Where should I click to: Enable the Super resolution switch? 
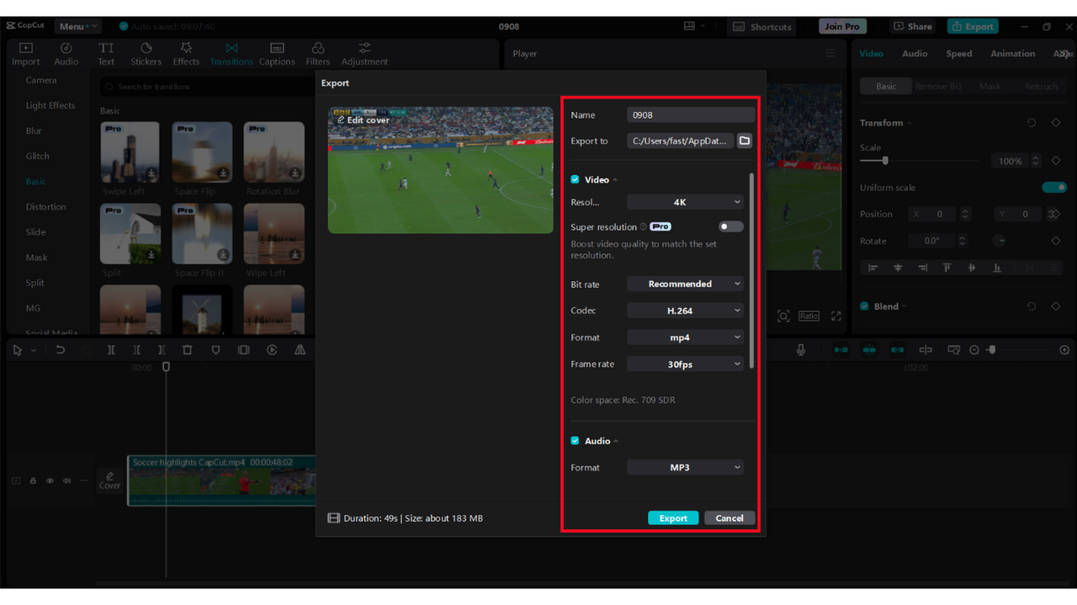pos(730,226)
